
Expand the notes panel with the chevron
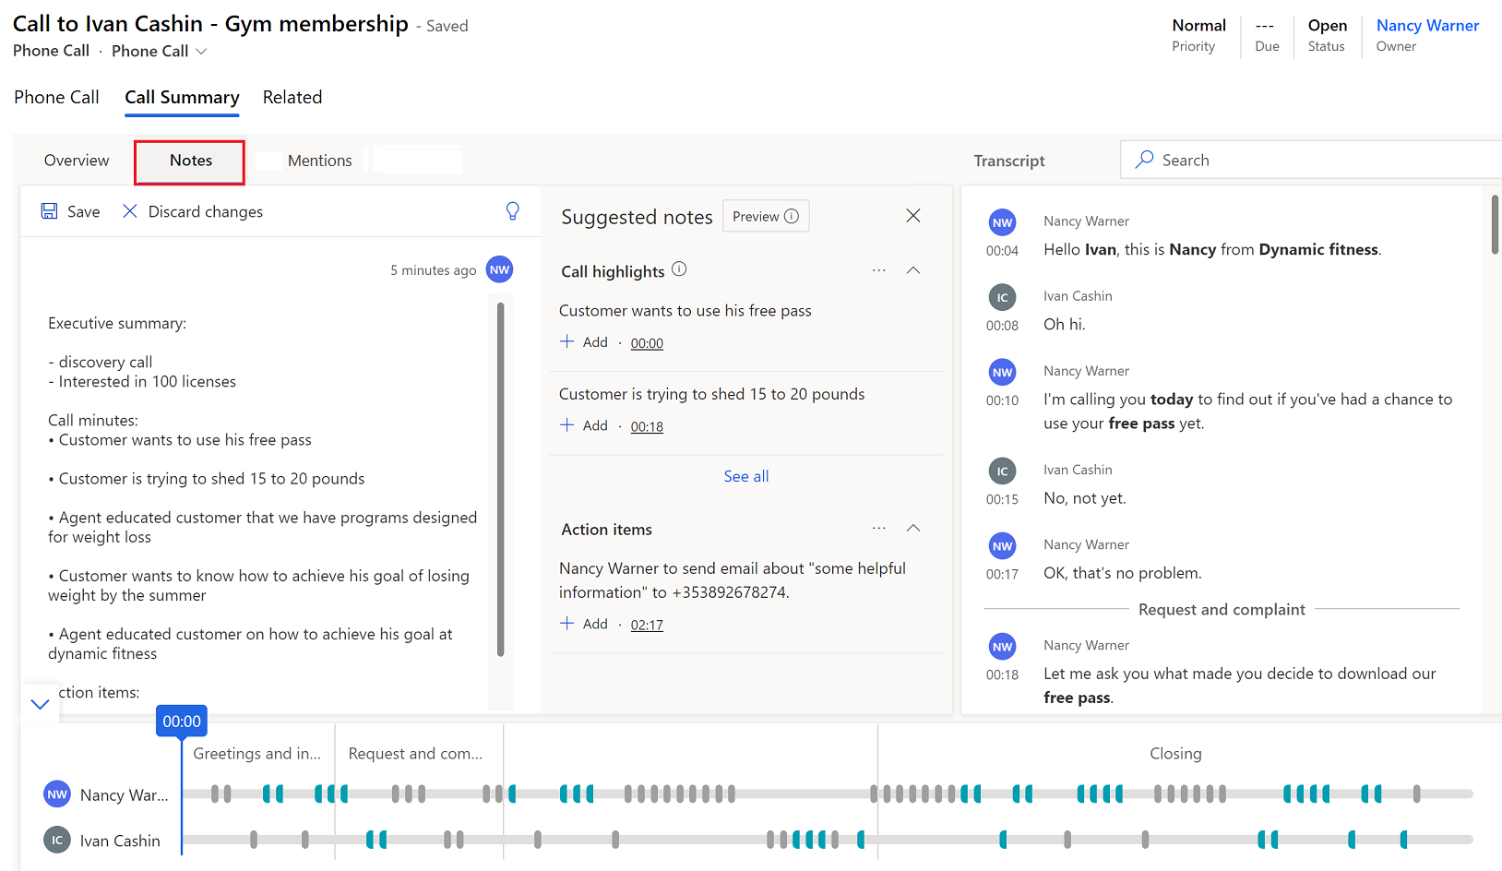point(40,703)
